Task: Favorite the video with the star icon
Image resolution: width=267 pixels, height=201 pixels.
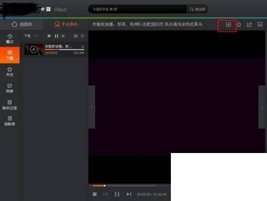Action: [239, 25]
